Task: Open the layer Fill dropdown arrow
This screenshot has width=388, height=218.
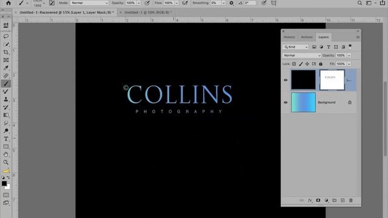Action: (349, 64)
